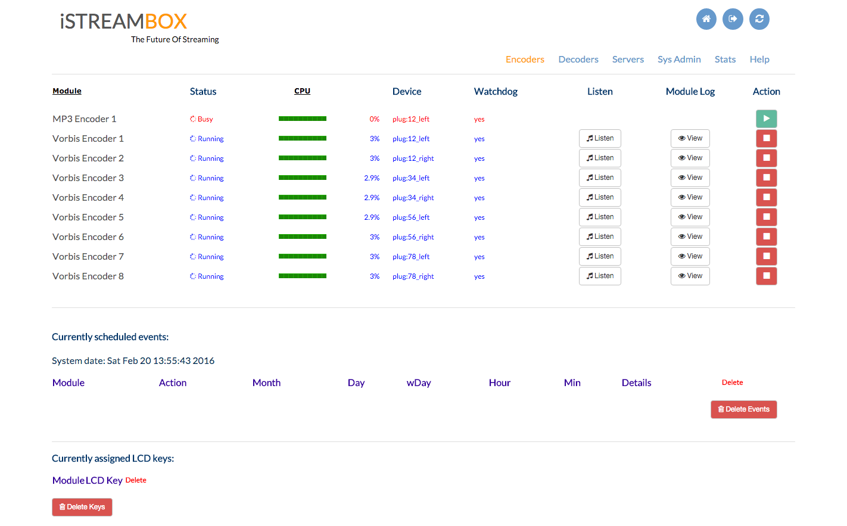Image resolution: width=847 pixels, height=526 pixels.
Task: Click the Refresh icon in the header
Action: [759, 19]
